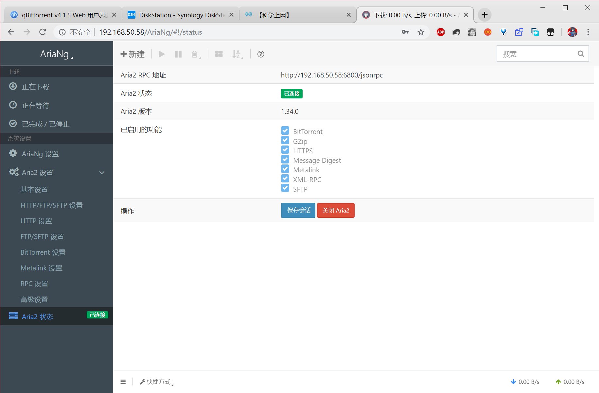Viewport: 599px width, 393px height.
Task: Click the red 关闭 Aria2 button
Action: click(336, 210)
